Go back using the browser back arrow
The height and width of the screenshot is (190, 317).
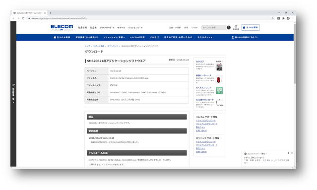(13, 18)
